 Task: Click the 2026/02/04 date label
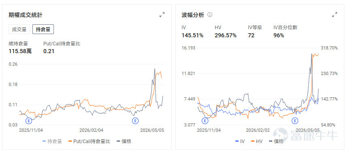tap(91, 130)
